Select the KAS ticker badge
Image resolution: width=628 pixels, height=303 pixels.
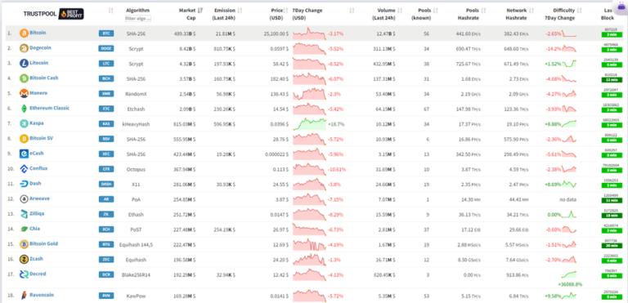coord(106,124)
